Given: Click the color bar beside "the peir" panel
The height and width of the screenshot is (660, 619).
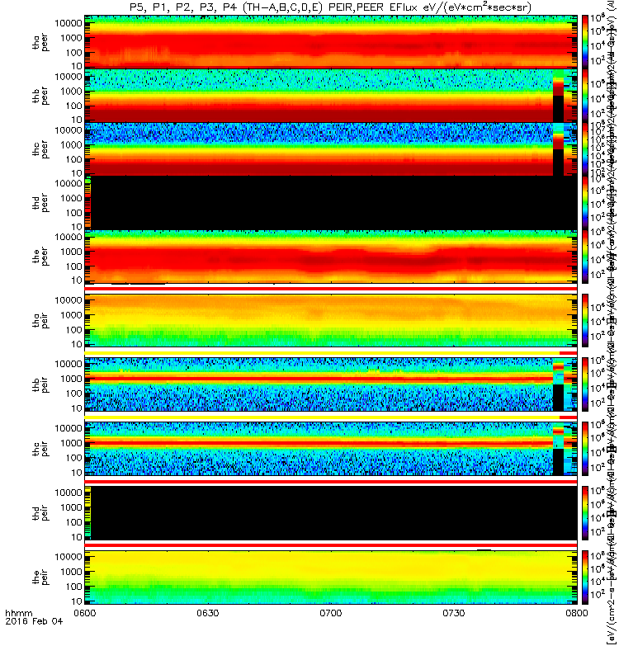Looking at the screenshot, I should click(x=585, y=577).
